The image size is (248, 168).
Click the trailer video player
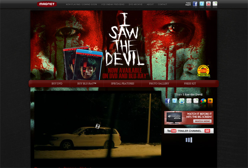click(x=98, y=125)
